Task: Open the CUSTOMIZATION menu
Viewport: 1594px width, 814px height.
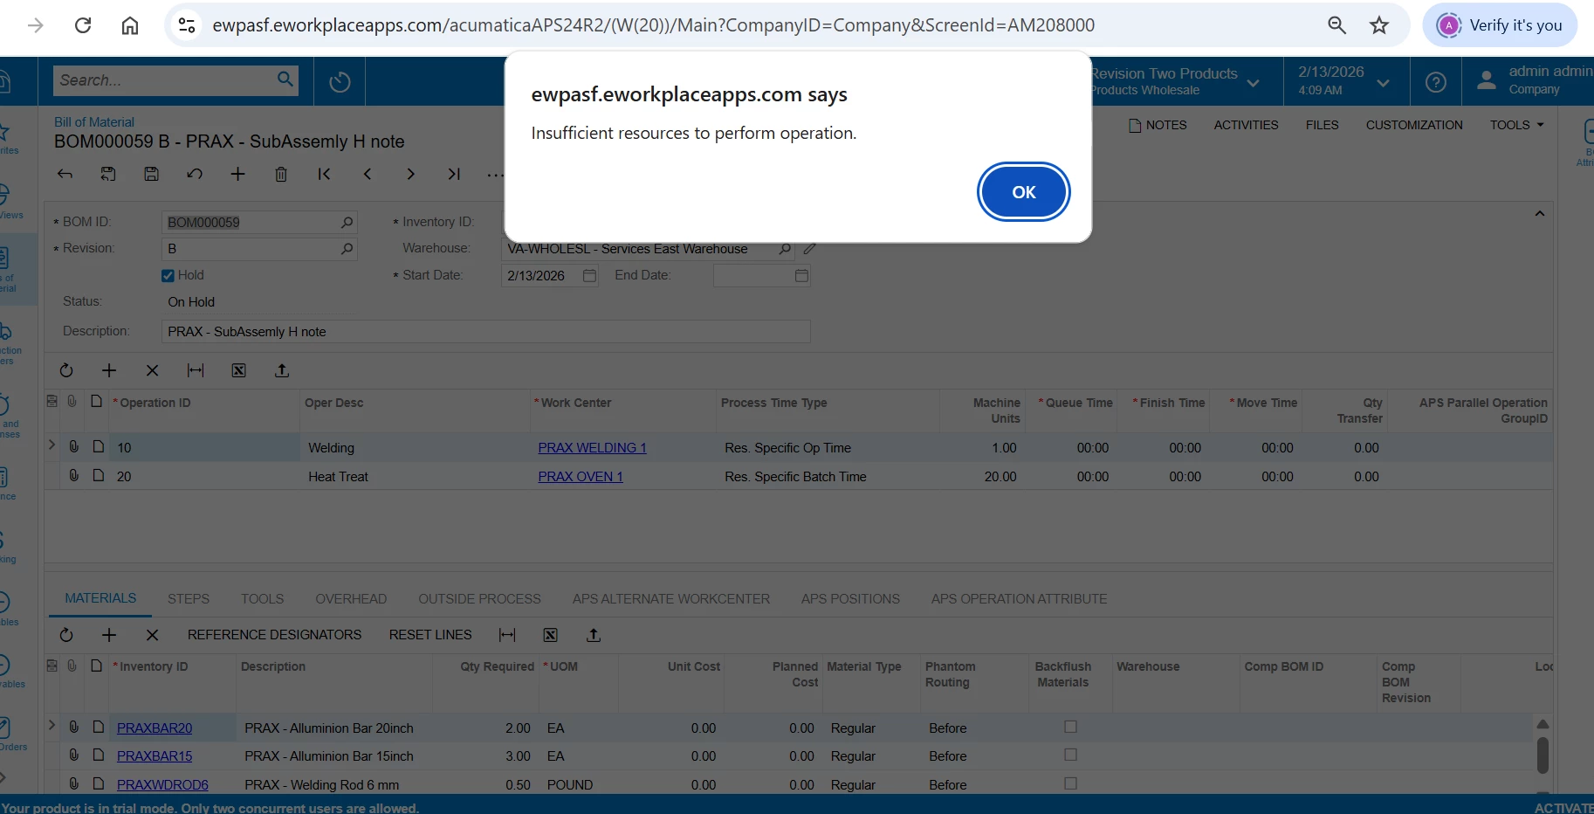Action: point(1414,125)
